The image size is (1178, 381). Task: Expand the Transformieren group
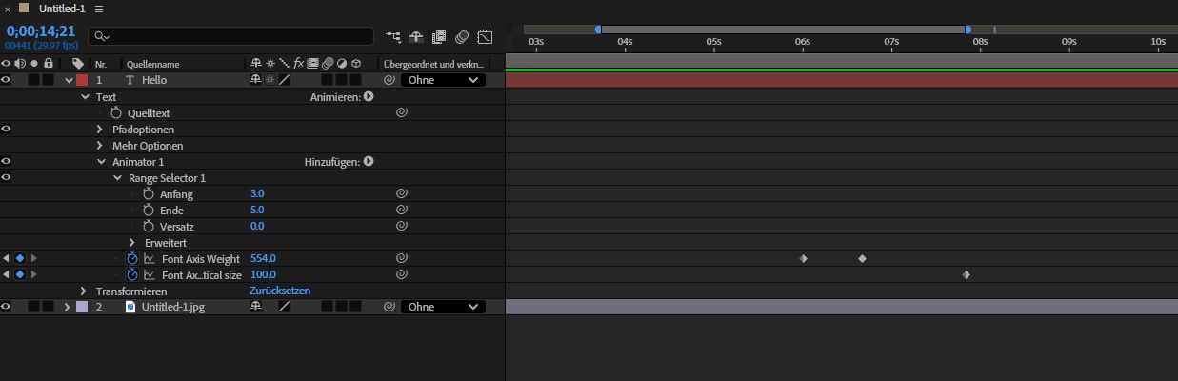[85, 291]
